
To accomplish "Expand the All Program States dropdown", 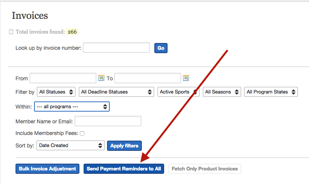I will pyautogui.click(x=271, y=92).
